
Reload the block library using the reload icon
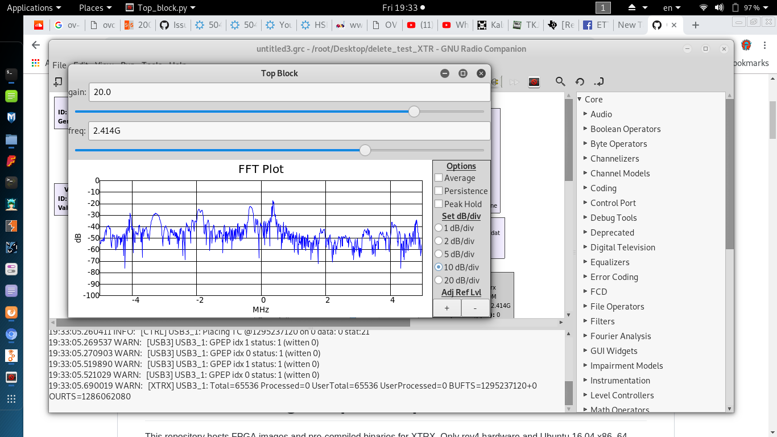(579, 82)
